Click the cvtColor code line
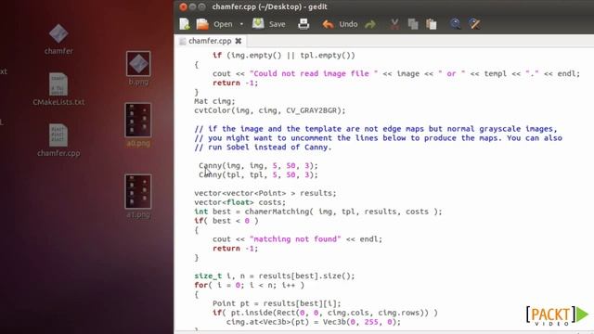 click(270, 110)
